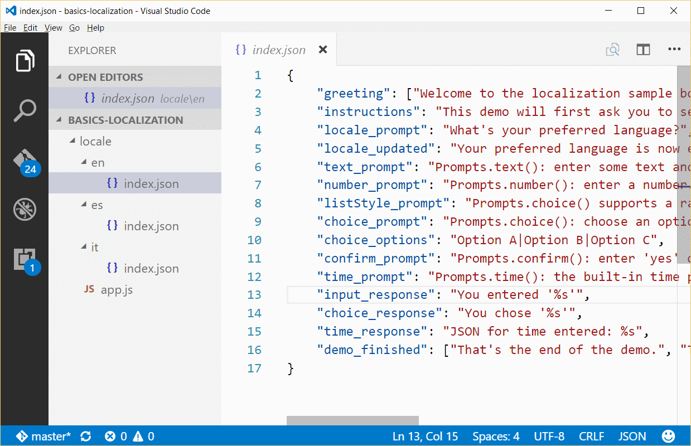
Task: Click the "listStyle_prompt" key on line 8
Action: (384, 203)
